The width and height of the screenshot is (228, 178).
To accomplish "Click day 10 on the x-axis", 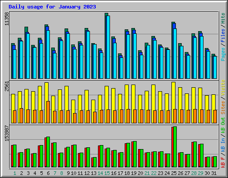I will click(x=73, y=173).
